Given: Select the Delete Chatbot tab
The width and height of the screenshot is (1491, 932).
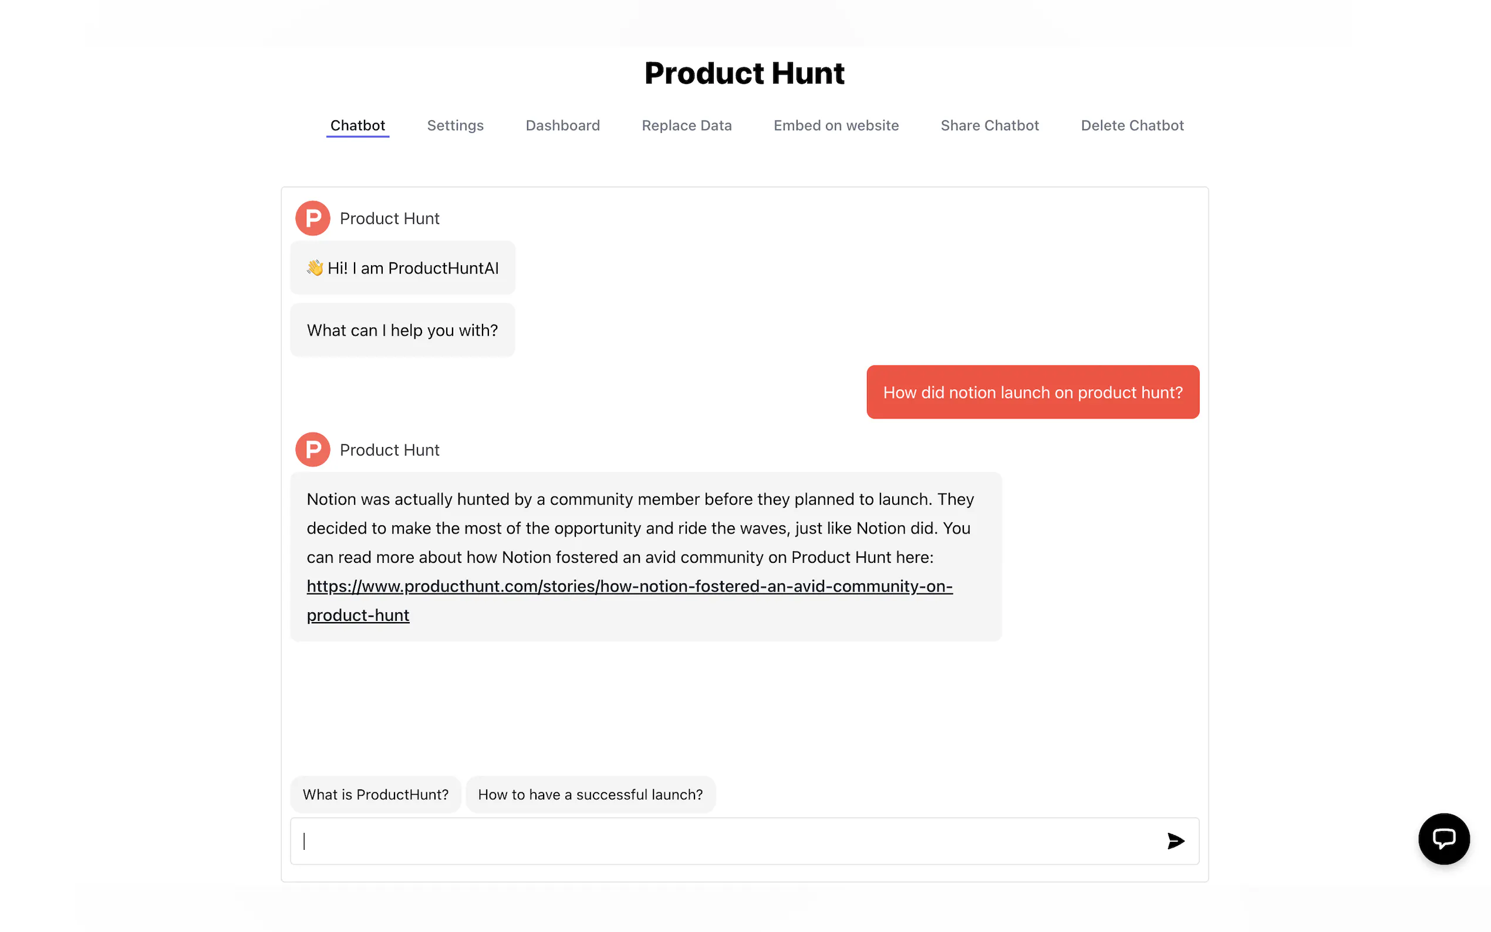Looking at the screenshot, I should click(1132, 126).
